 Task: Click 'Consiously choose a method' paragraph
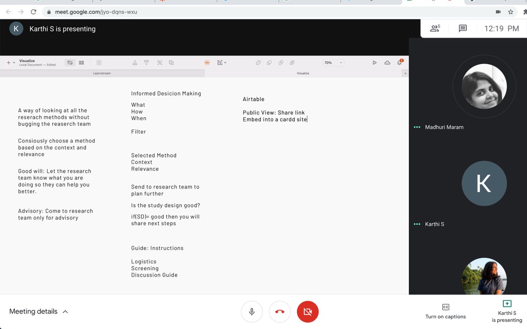pyautogui.click(x=57, y=147)
